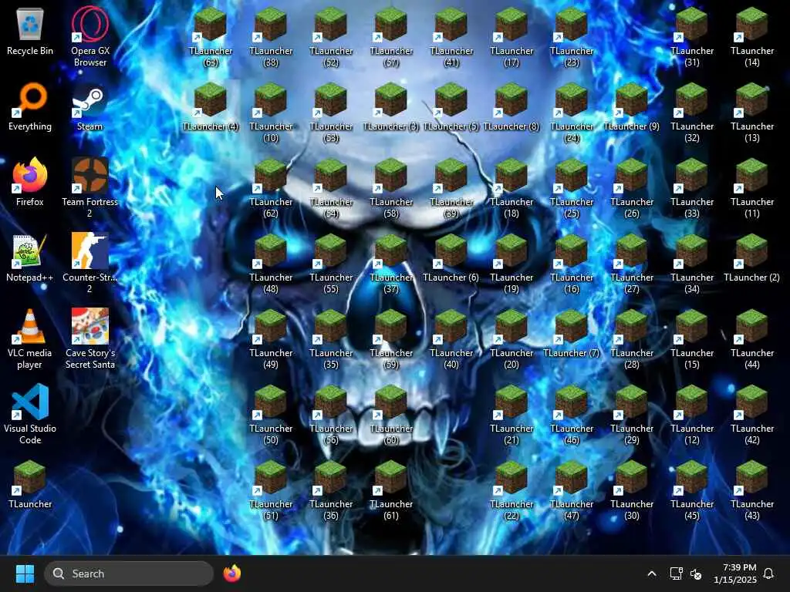The image size is (790, 592).
Task: Select the TLauncher (52) shortcut
Action: [x=330, y=37]
